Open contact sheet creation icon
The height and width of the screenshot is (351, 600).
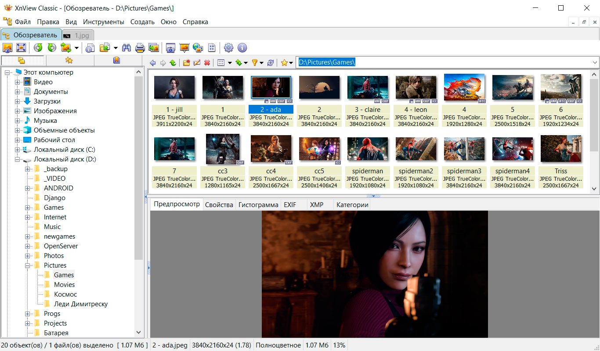tap(212, 48)
